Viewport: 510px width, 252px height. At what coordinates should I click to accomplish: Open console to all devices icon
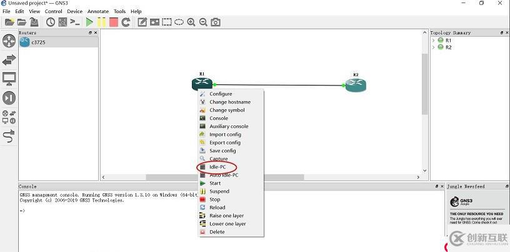[75, 22]
